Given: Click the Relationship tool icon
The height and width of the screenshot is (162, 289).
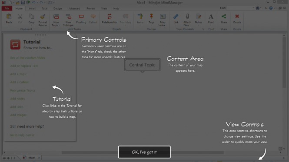Looking at the screenshot, I should click(110, 17).
